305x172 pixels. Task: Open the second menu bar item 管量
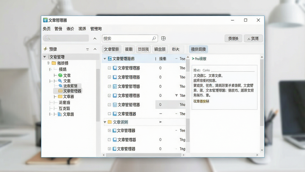coord(58,29)
